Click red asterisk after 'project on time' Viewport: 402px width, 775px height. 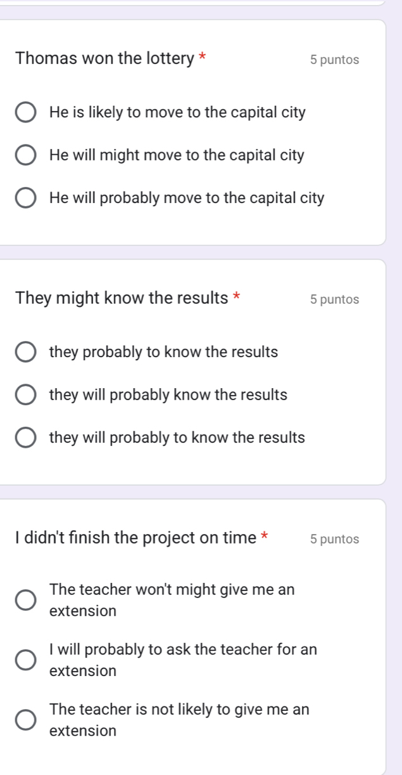pyautogui.click(x=265, y=536)
